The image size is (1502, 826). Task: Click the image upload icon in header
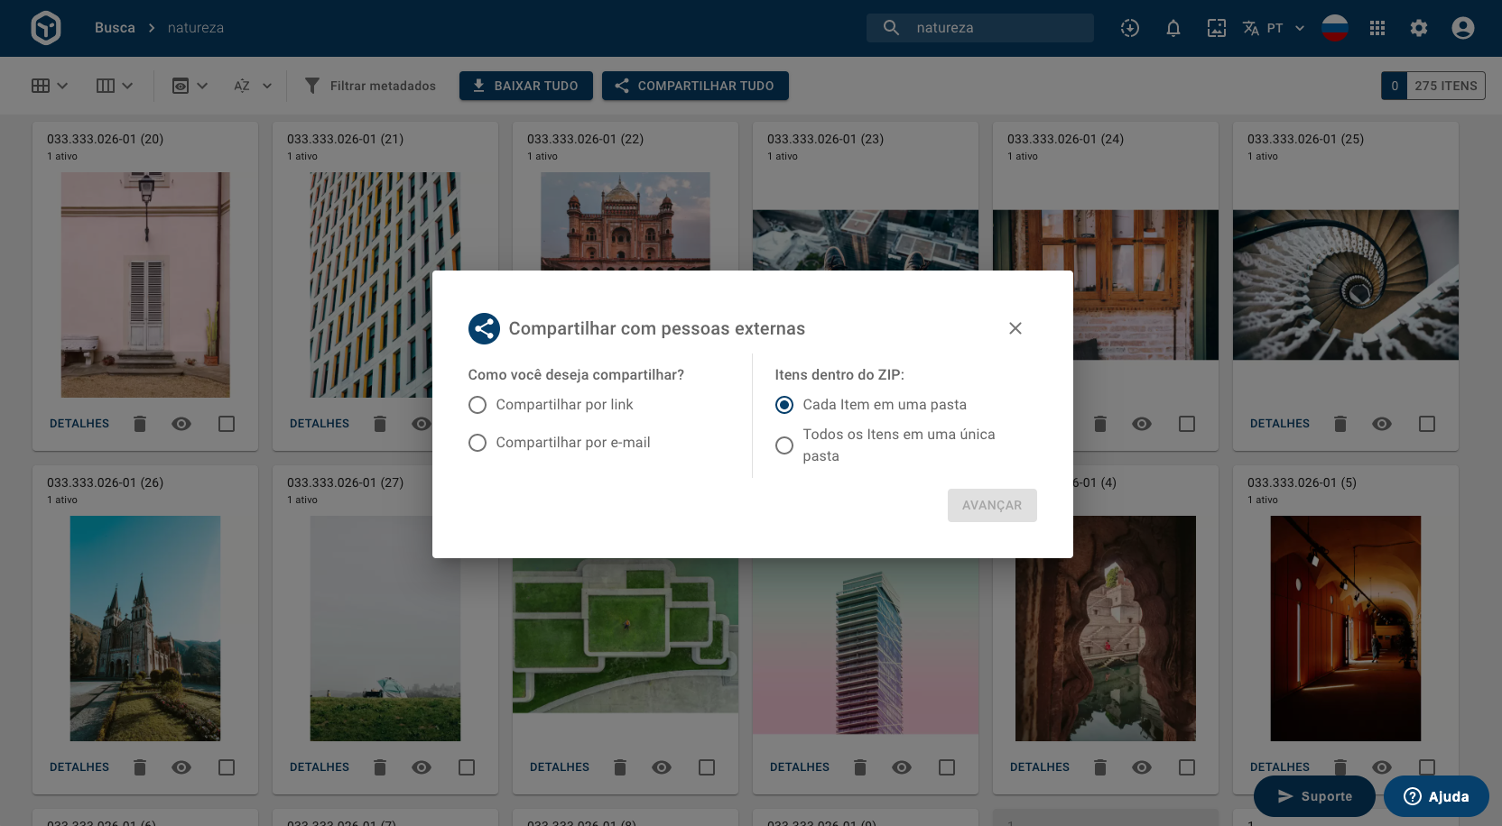click(x=1217, y=28)
